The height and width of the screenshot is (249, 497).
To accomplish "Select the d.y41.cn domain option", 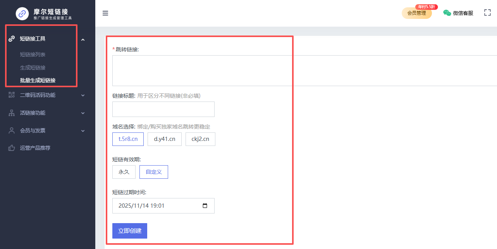I will pos(164,139).
